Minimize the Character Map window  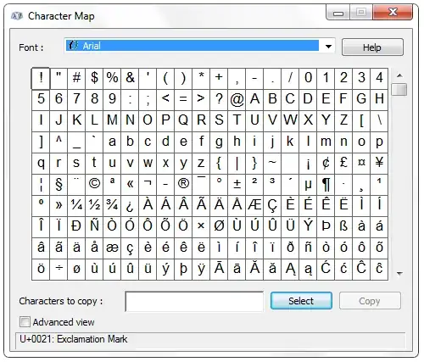click(338, 13)
